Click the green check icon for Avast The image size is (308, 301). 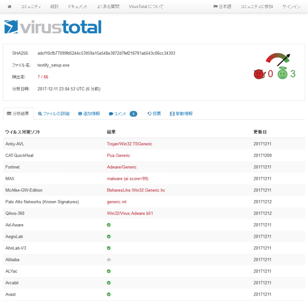[x=109, y=294]
